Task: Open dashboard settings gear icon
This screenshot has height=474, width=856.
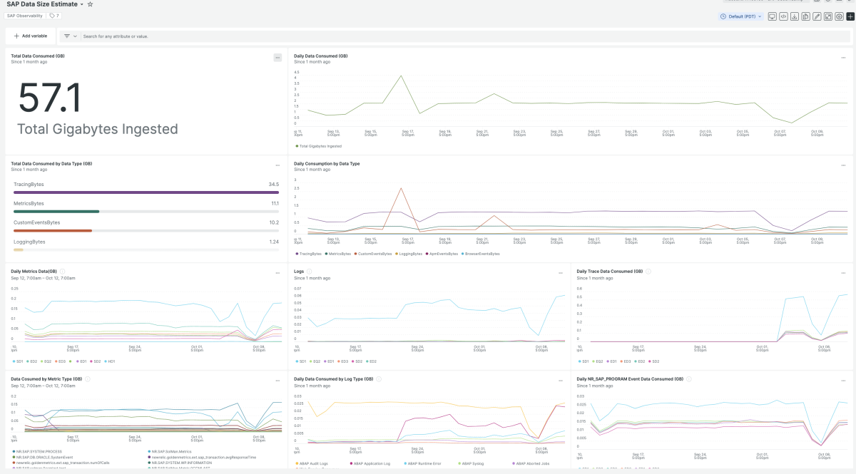Action: [x=839, y=16]
